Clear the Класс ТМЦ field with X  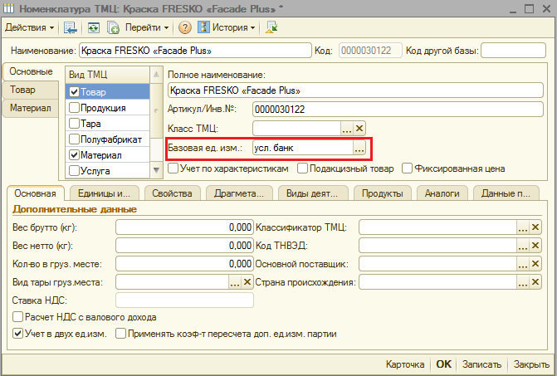[359, 128]
